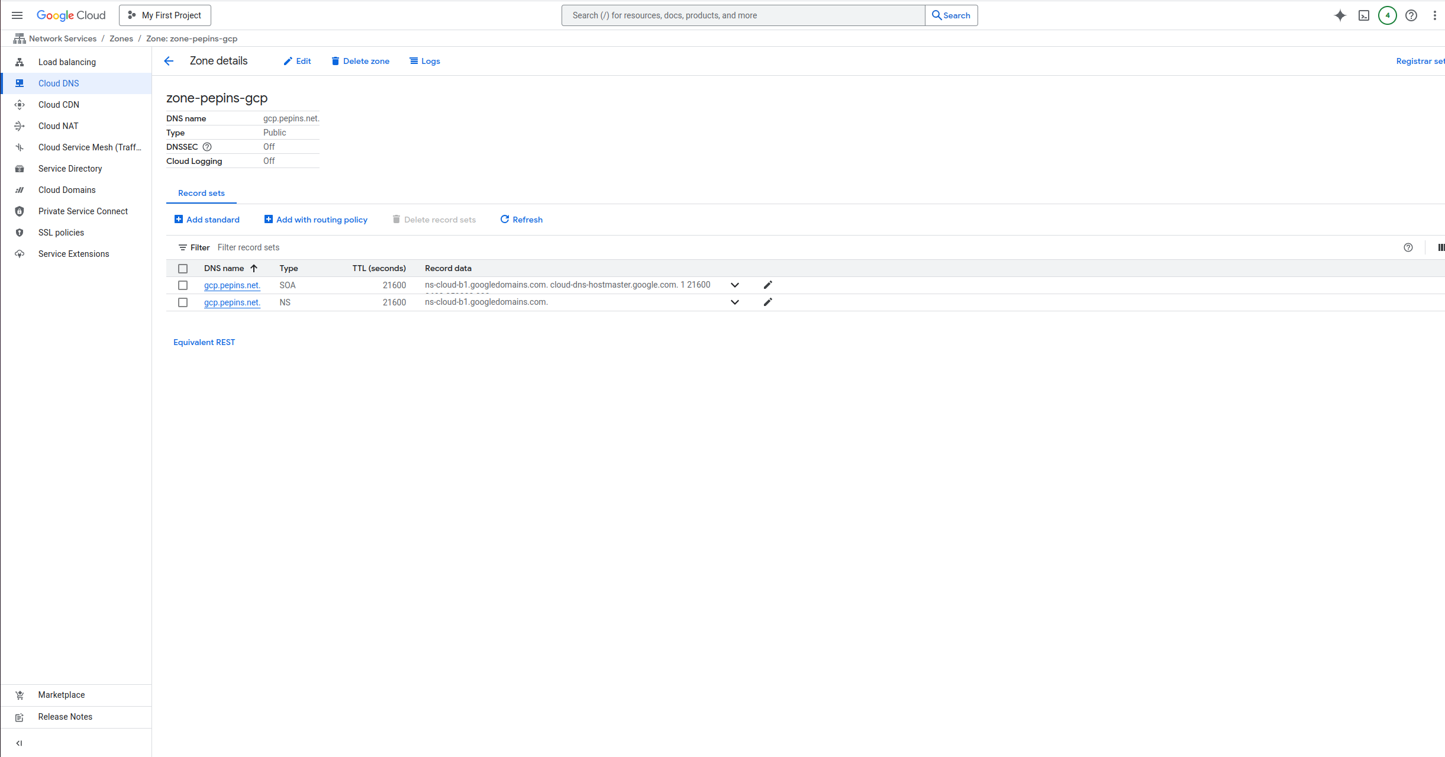Screen dimensions: 1445x757
Task: Click the Add standard record button
Action: 207,219
